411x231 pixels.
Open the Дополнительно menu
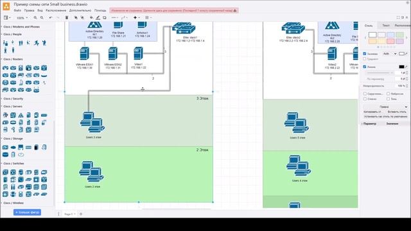80,10
